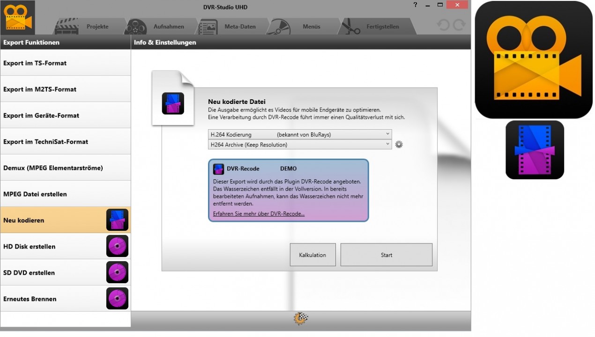Expand the H.264 Kodierung codec dropdown

pos(300,134)
